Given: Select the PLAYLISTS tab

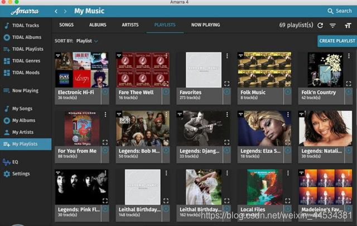Looking at the screenshot, I should pos(165,25).
